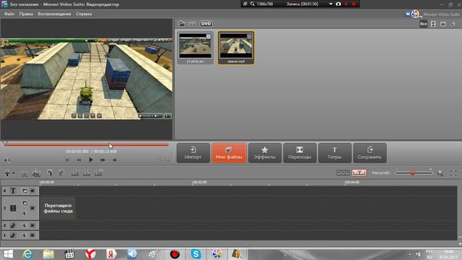
Task: Click the preview volume speaker icon
Action: coord(7,160)
